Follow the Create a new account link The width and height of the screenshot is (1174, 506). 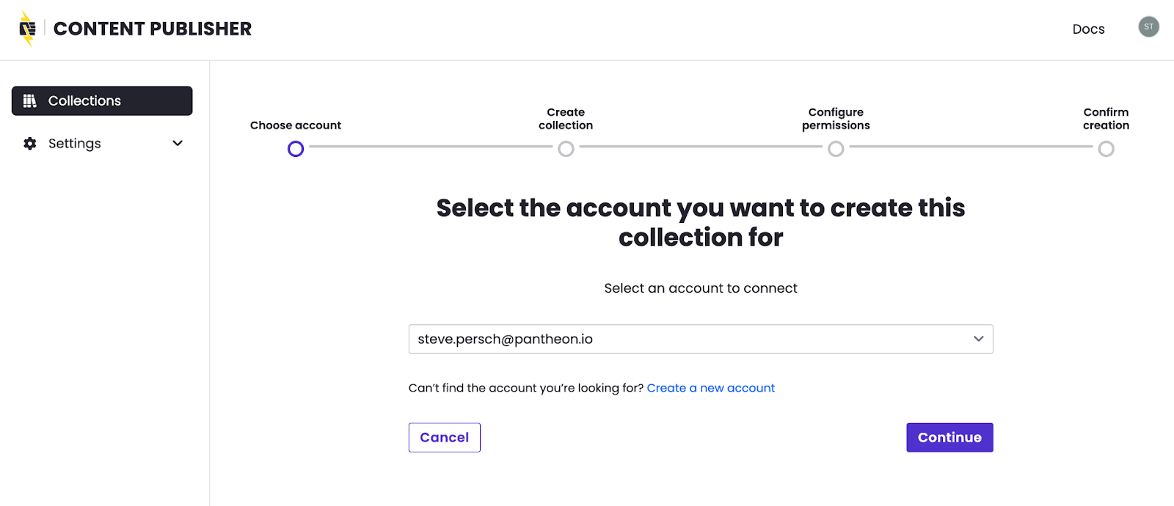point(710,388)
